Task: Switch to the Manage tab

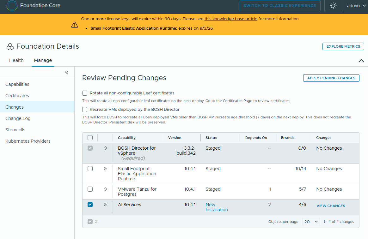Action: [43, 60]
